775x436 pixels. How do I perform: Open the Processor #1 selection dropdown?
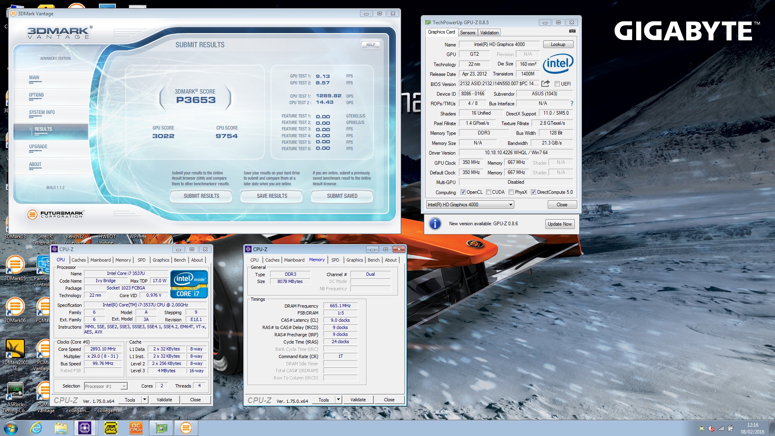[x=106, y=386]
